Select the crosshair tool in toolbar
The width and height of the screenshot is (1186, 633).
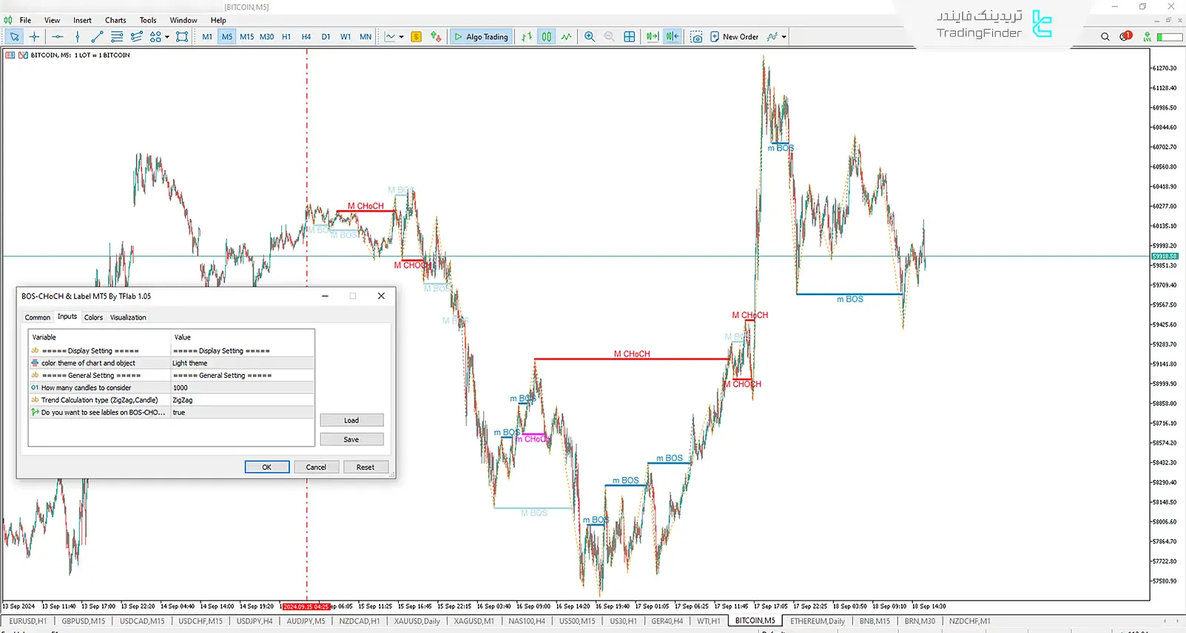pyautogui.click(x=34, y=37)
